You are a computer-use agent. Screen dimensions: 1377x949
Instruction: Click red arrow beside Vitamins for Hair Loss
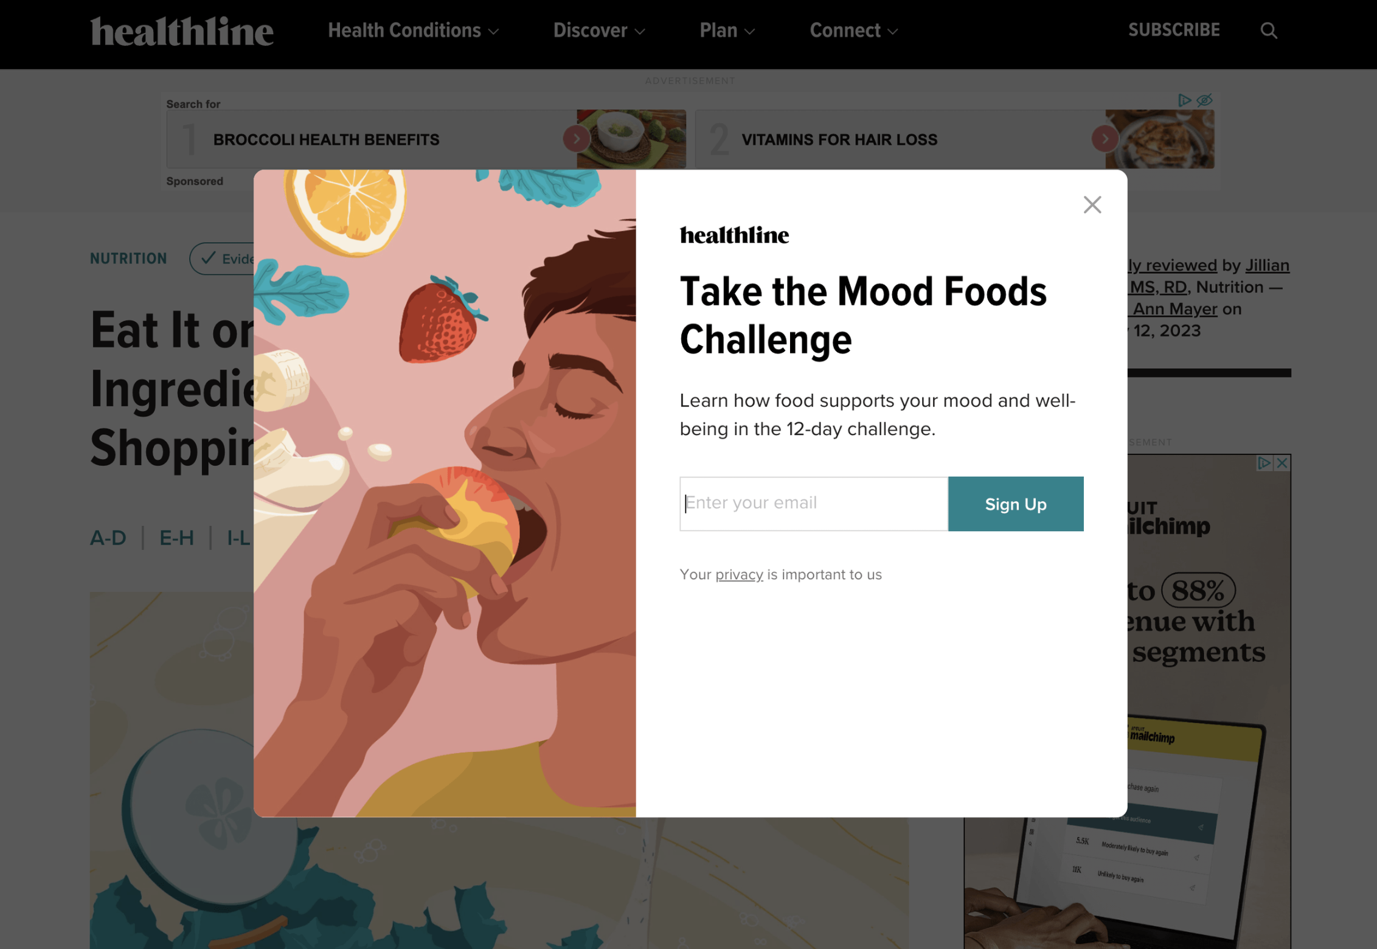click(1105, 139)
